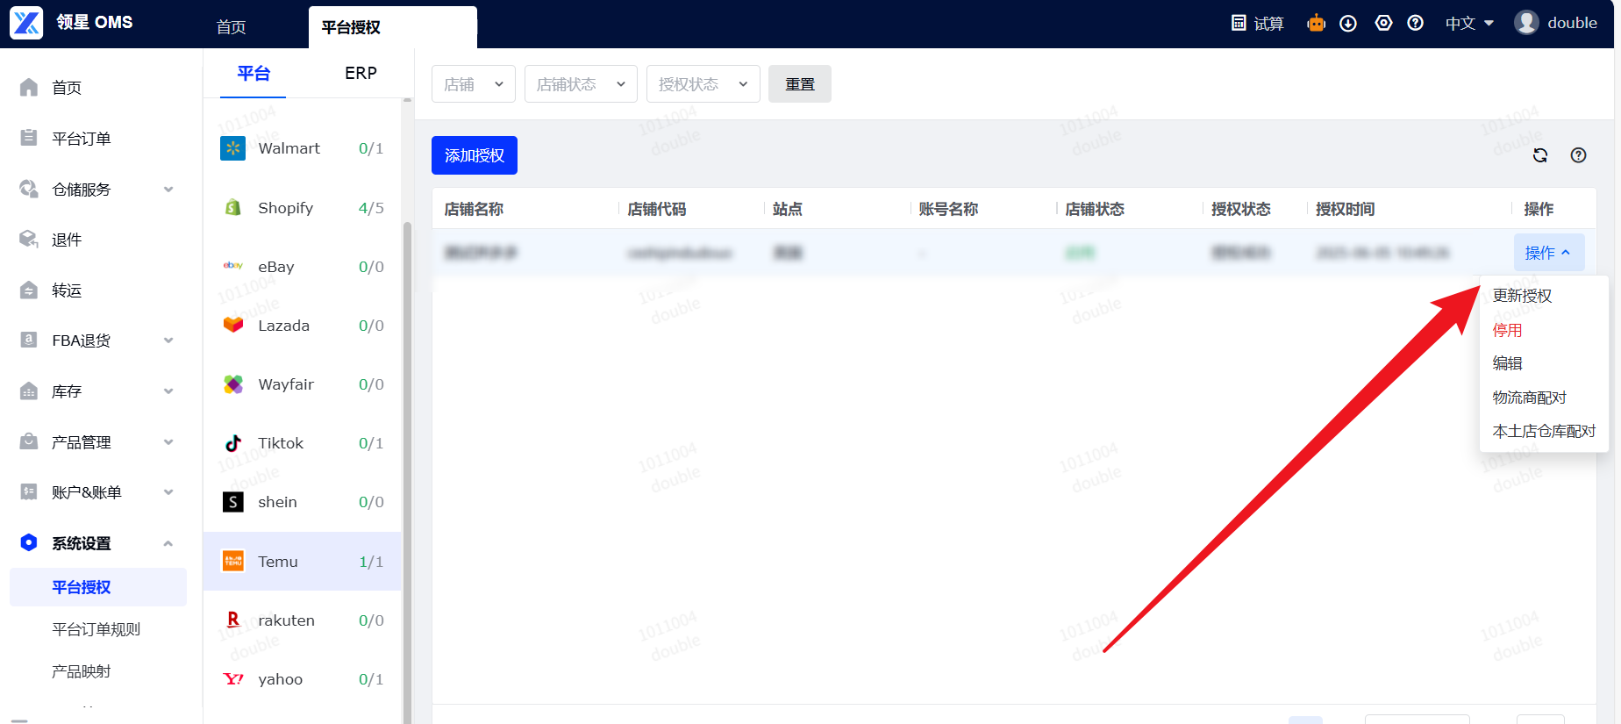Image resolution: width=1621 pixels, height=724 pixels.
Task: Click the 添加授权 button
Action: (x=475, y=155)
